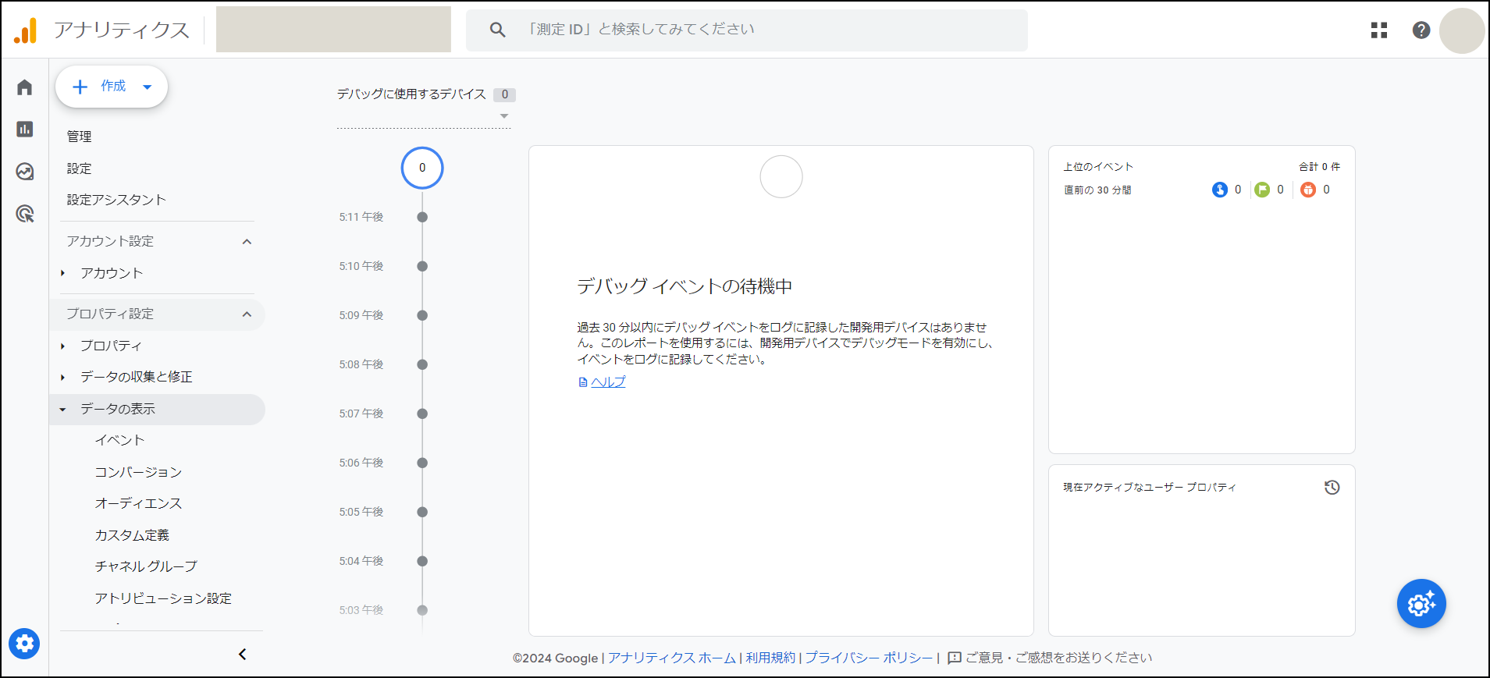Open オーディエンス settings
Image resolution: width=1490 pixels, height=678 pixels.
(x=138, y=503)
